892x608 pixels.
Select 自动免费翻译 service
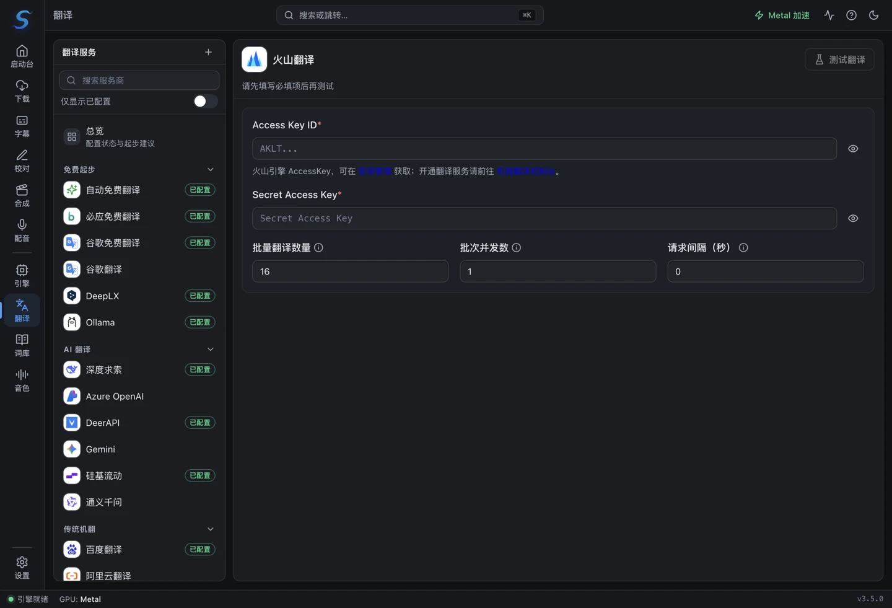coord(139,190)
